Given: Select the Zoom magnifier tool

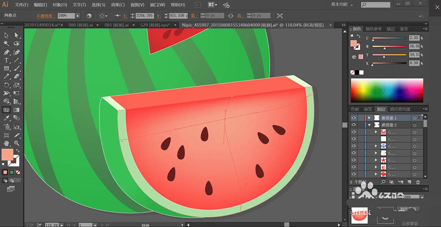Looking at the screenshot, I should [x=16, y=143].
